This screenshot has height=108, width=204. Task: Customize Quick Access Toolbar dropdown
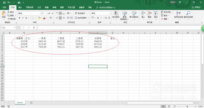coord(23,2)
